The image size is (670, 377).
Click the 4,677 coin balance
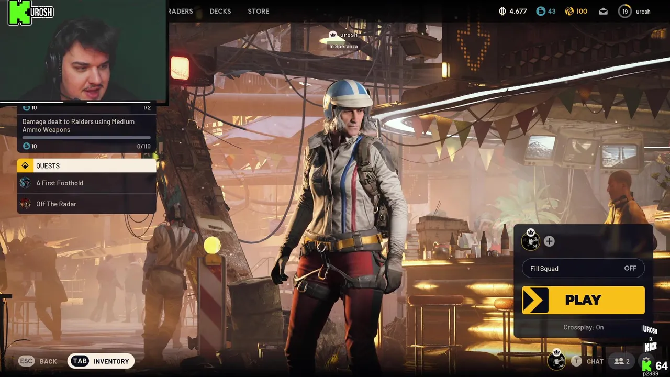point(518,11)
